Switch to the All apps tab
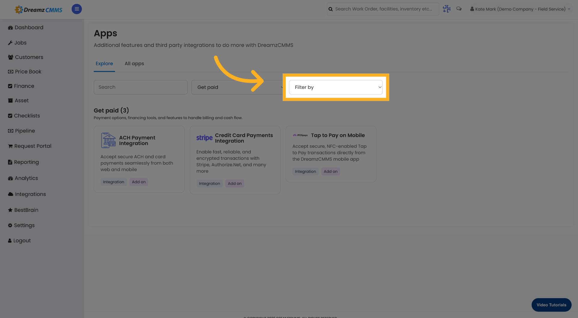The height and width of the screenshot is (318, 578). 134,63
